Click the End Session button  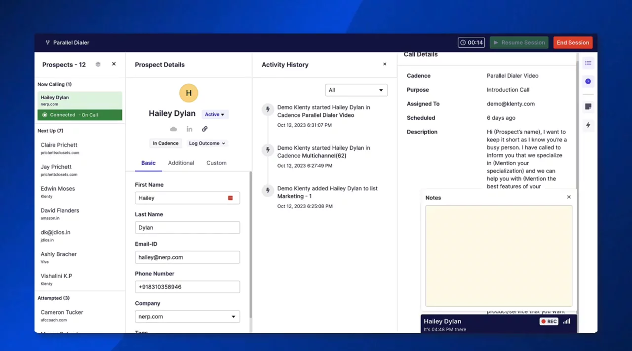573,42
